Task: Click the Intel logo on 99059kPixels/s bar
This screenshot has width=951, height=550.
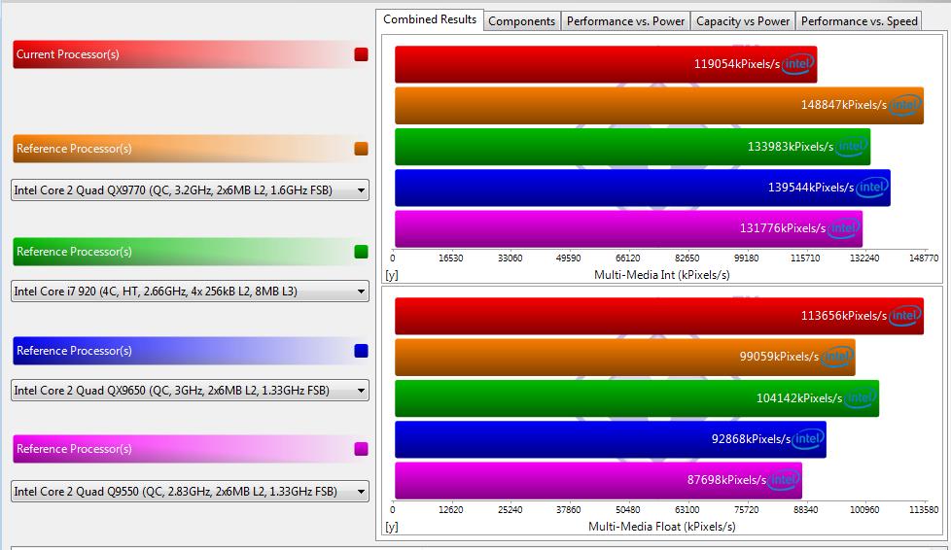Action: pyautogui.click(x=836, y=357)
